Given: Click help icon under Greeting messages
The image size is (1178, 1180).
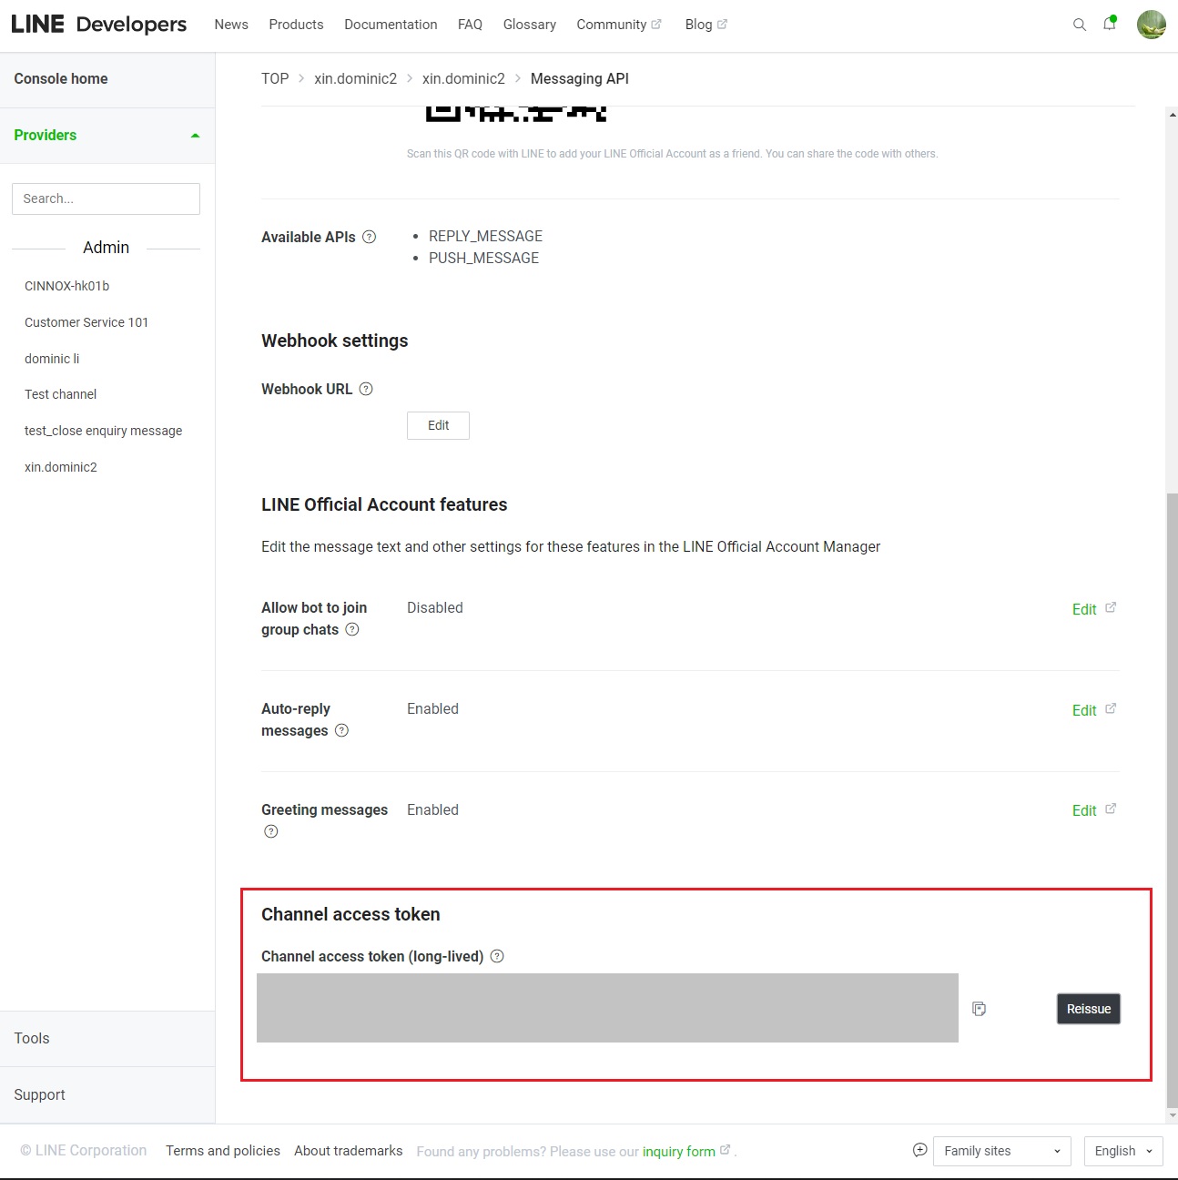Looking at the screenshot, I should (271, 831).
